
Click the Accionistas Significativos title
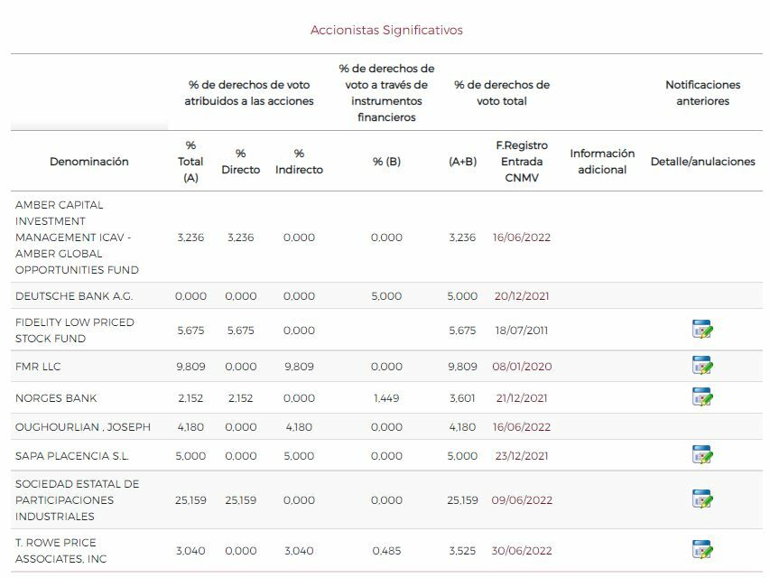386,31
